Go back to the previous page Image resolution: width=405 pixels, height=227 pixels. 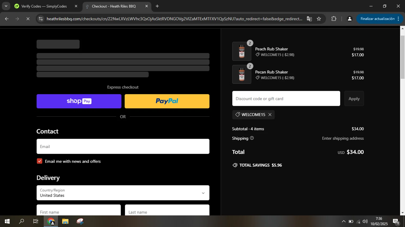7,19
